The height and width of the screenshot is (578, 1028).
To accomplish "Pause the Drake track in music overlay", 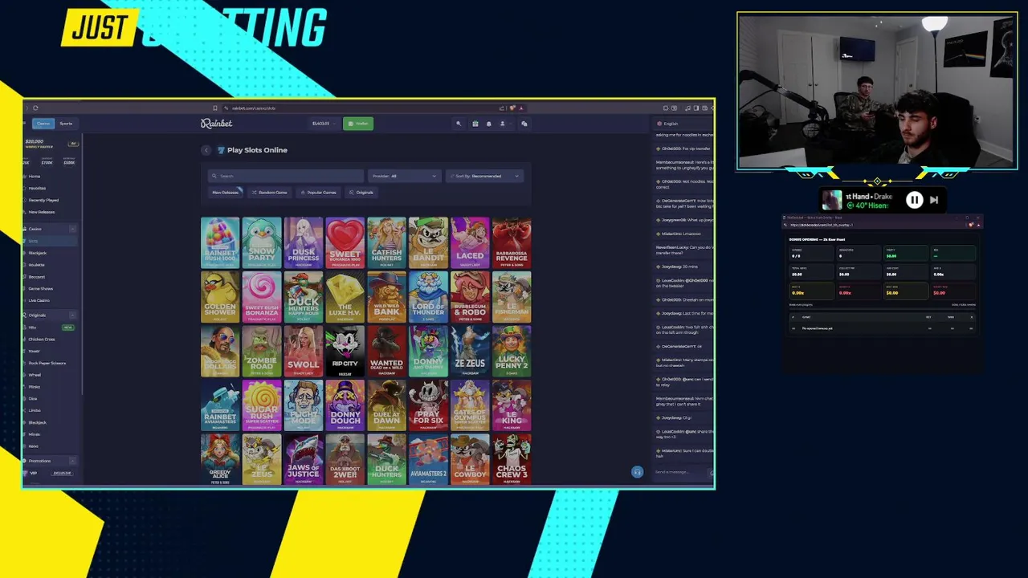I will click(x=914, y=200).
